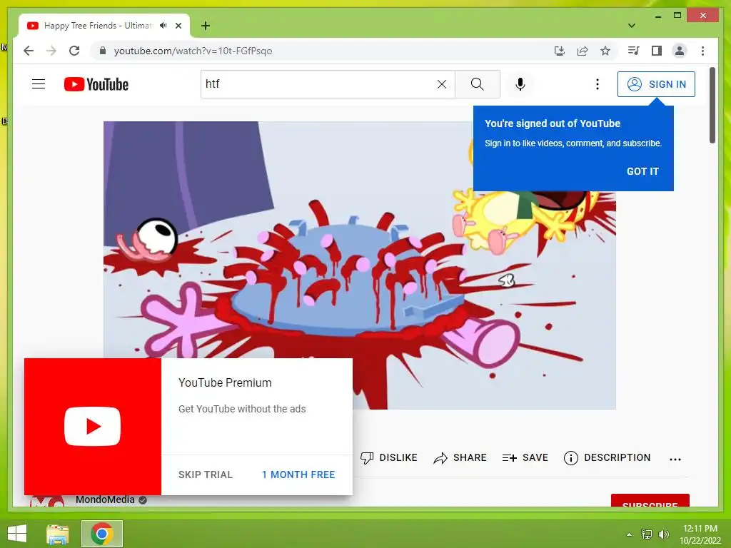Show hidden tray icons arrow
The width and height of the screenshot is (731, 548).
[x=630, y=534]
